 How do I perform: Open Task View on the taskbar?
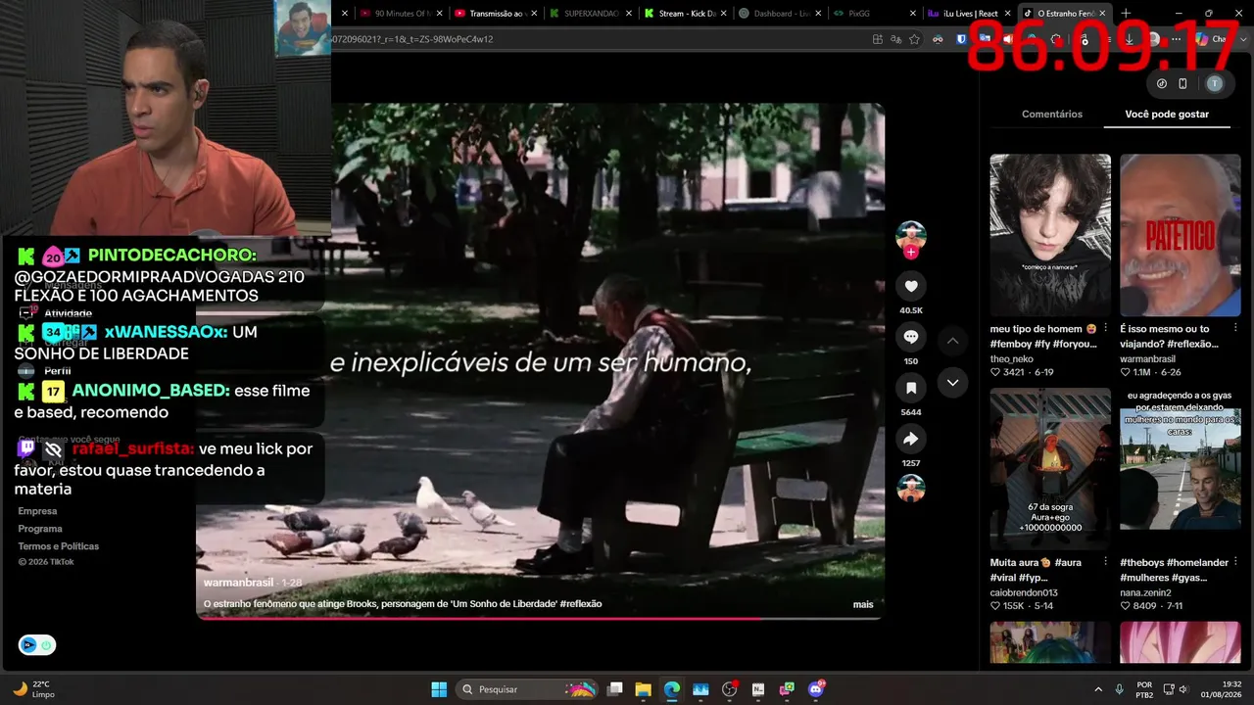point(614,689)
